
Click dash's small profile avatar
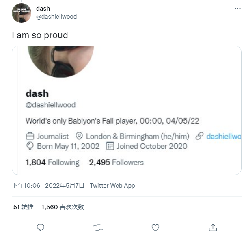point(22,13)
